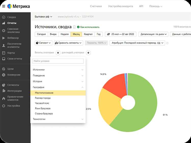Click the Цели sidebar icon

pos(4,69)
